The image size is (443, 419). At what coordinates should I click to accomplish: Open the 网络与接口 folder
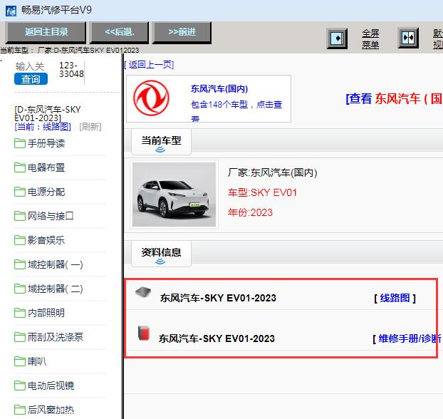43,216
